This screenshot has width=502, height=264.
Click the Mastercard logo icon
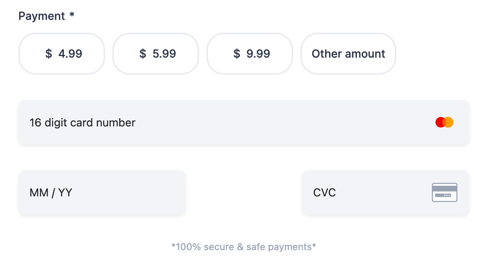[444, 122]
